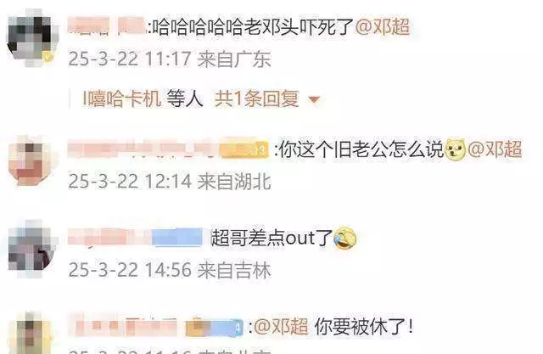Select the comment text 超哥差点out了
The height and width of the screenshot is (354, 543).
click(x=271, y=238)
